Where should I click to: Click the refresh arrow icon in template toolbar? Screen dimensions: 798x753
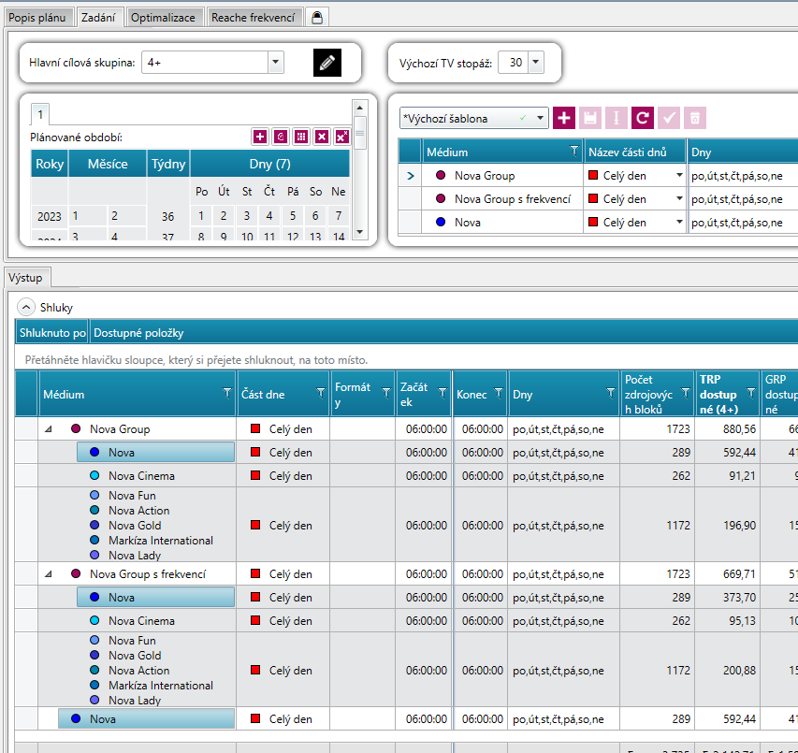(x=642, y=118)
